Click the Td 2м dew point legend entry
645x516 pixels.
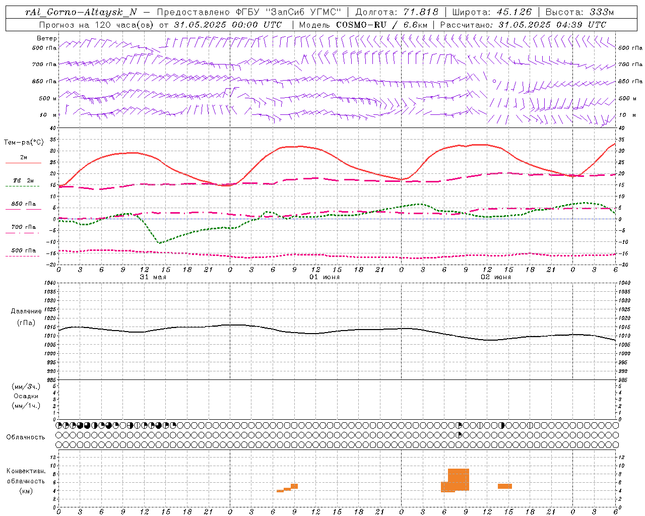[23, 180]
